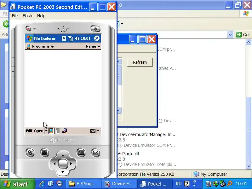Tap the speaker volume icon

click(77, 38)
